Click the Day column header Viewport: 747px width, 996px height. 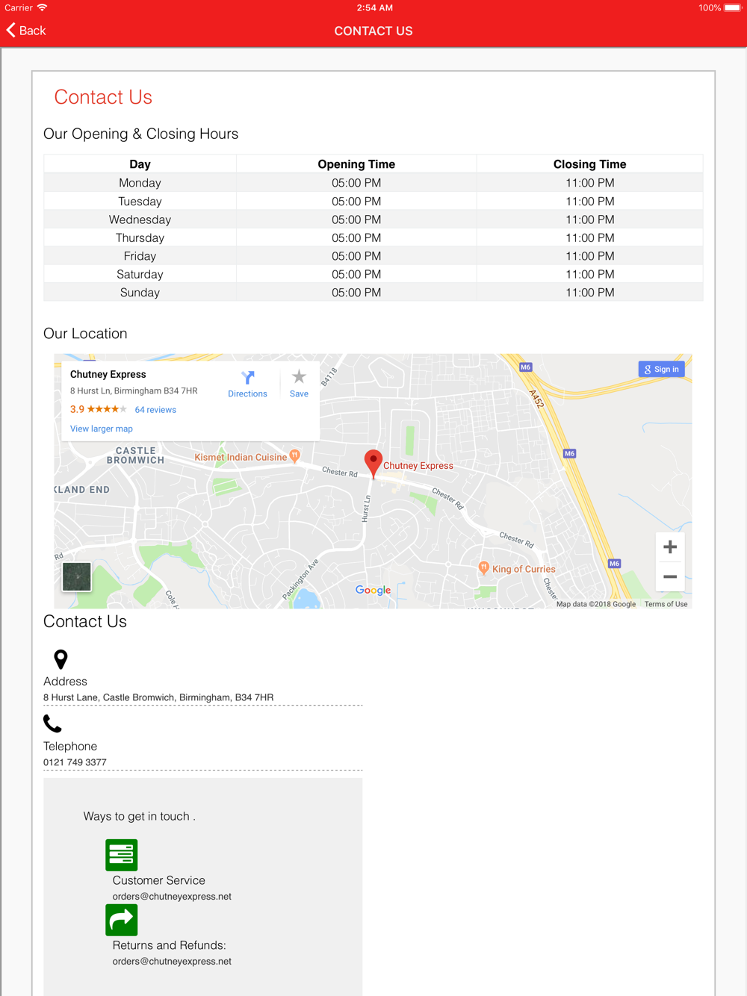coord(140,164)
